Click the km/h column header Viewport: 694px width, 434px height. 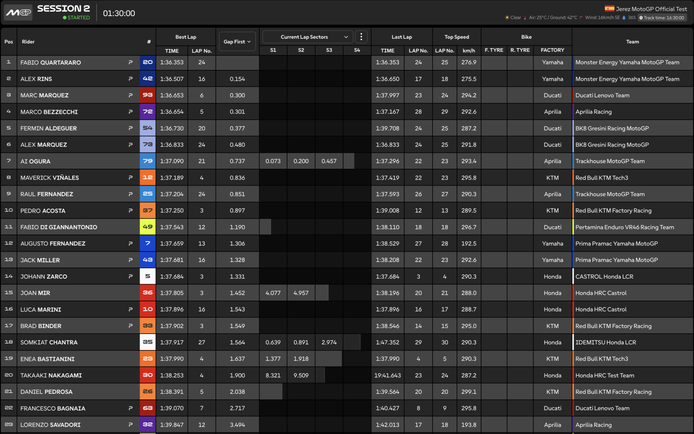coord(469,51)
